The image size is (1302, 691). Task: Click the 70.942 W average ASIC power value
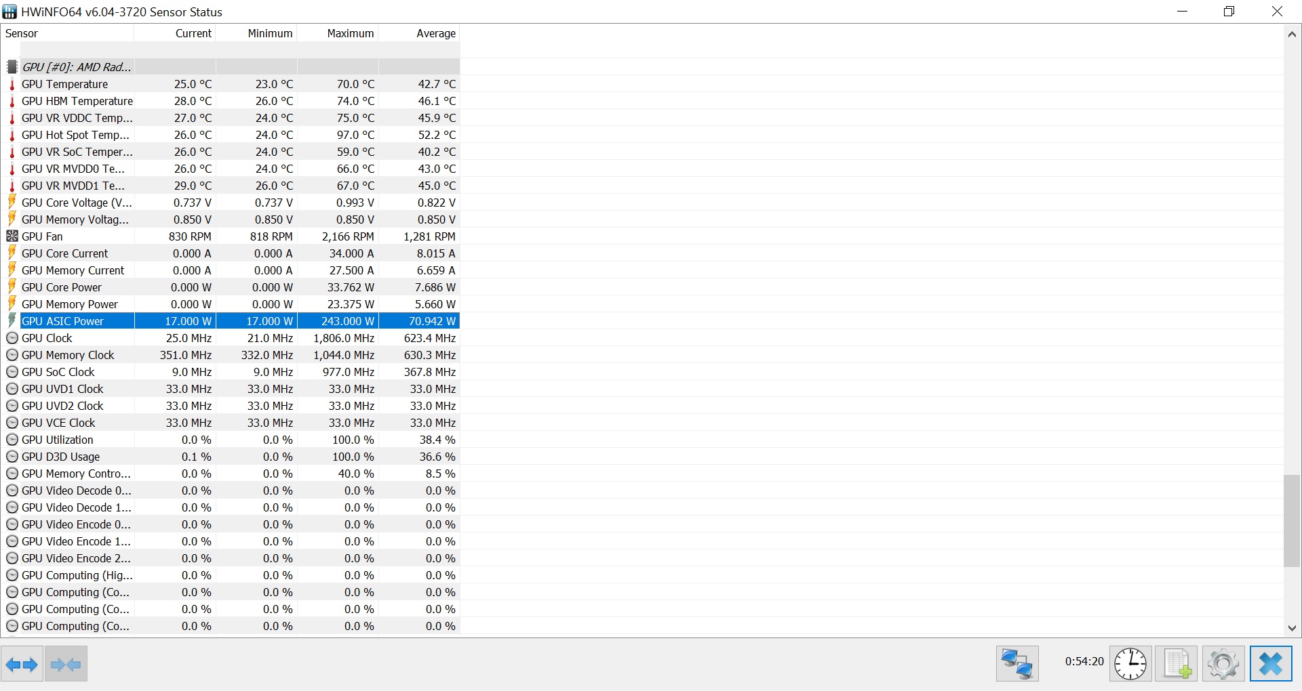pyautogui.click(x=432, y=321)
